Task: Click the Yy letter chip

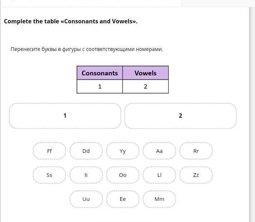Action: pos(122,151)
